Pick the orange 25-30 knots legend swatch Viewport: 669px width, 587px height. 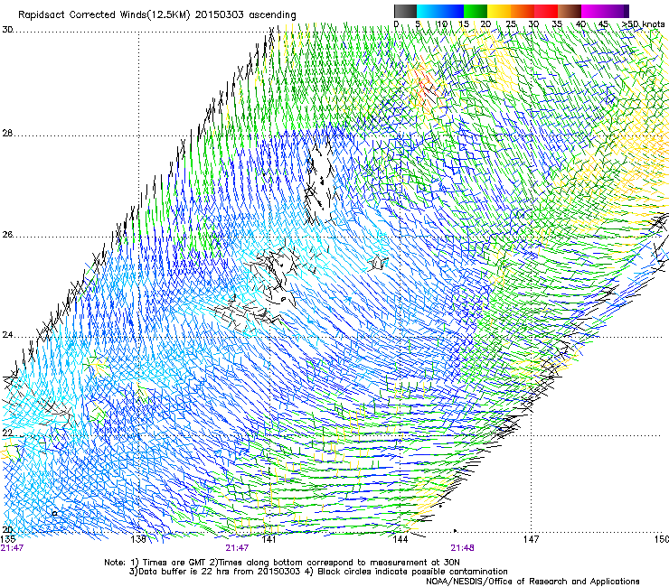(x=523, y=11)
